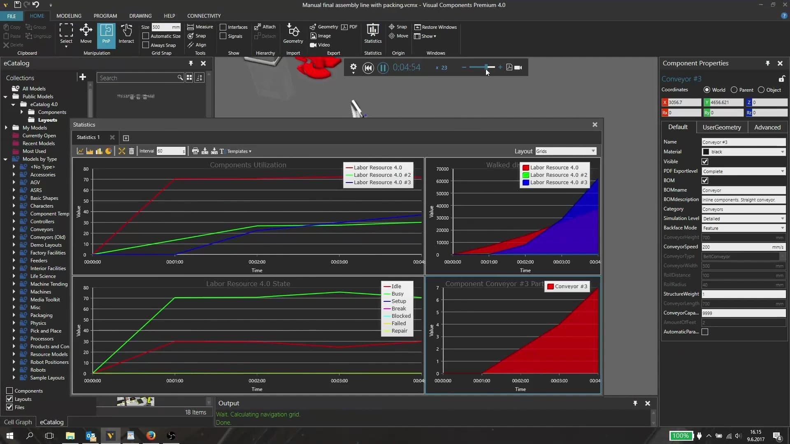The width and height of the screenshot is (790, 444).
Task: Open the Statistics icon in ribbon
Action: pyautogui.click(x=373, y=34)
